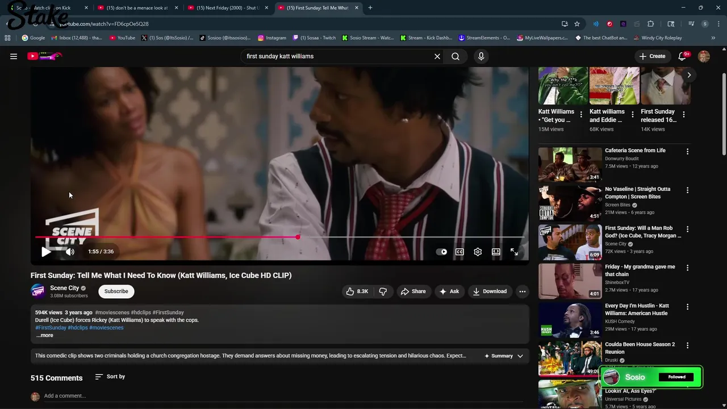Open the browser extensions puzzle icon
Screen dimensions: 727x409
point(651,24)
